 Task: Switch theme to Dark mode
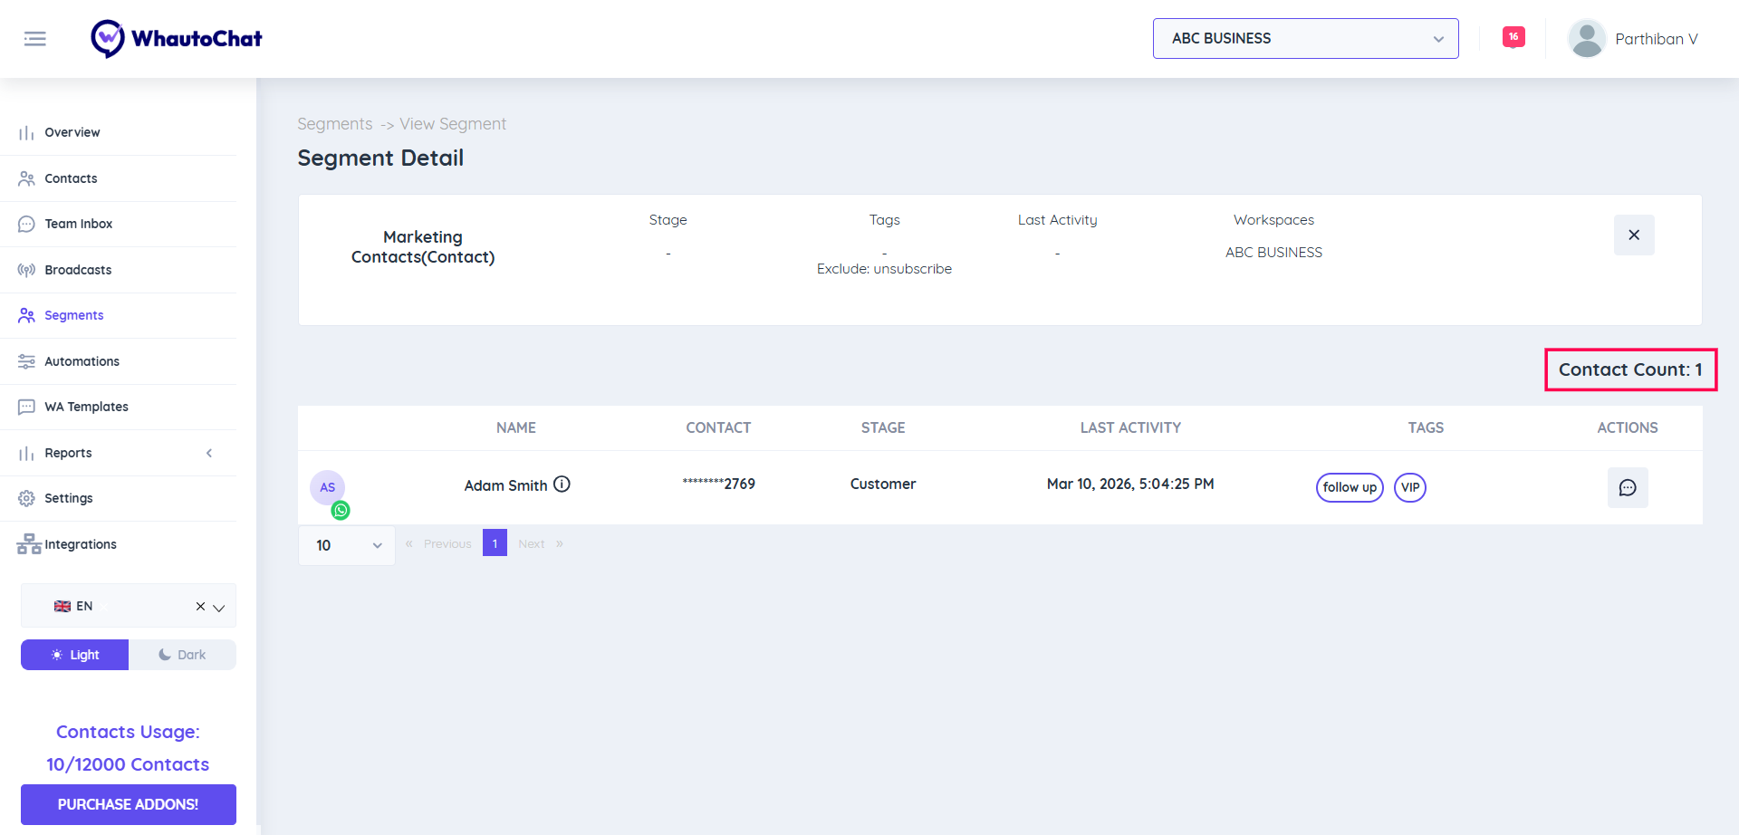182,654
